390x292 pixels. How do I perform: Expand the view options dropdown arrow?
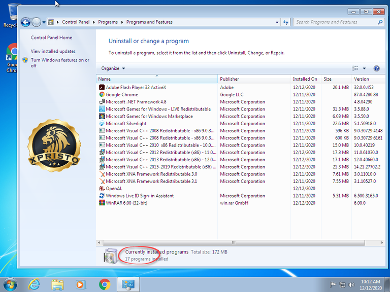tap(364, 68)
